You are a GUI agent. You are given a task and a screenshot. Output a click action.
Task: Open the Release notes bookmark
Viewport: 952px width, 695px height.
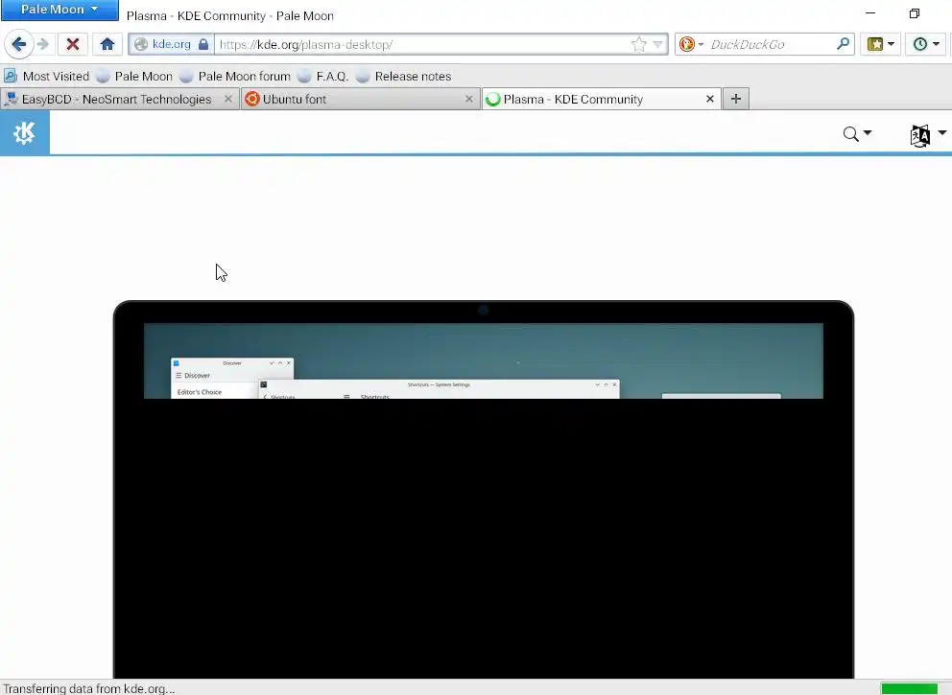point(404,77)
